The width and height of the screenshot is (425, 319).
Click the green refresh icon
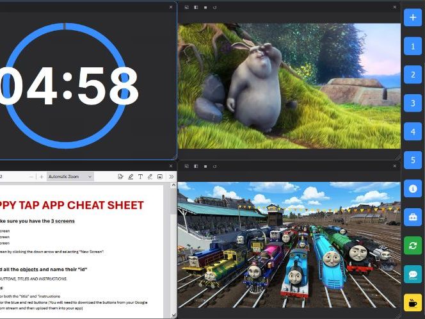point(412,245)
